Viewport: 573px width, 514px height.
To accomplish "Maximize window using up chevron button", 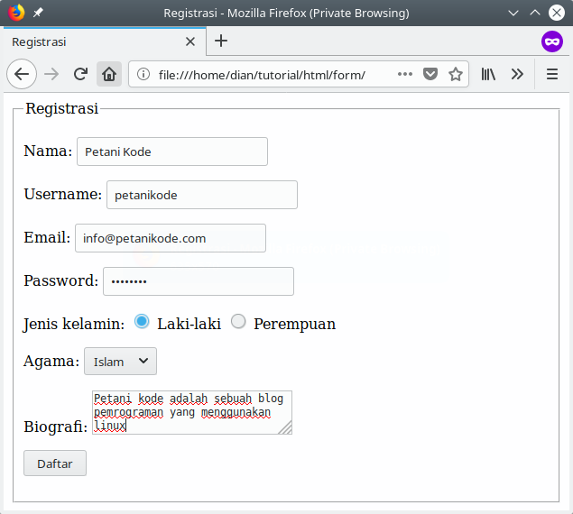I will pyautogui.click(x=534, y=14).
